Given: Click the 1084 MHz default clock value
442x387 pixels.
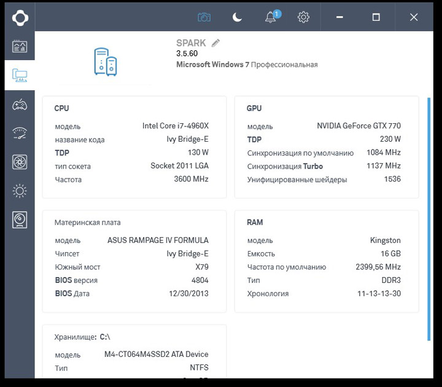Looking at the screenshot, I should [x=383, y=152].
